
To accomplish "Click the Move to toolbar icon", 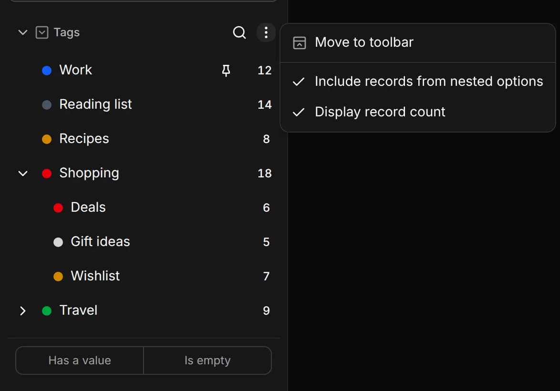I will [x=299, y=43].
